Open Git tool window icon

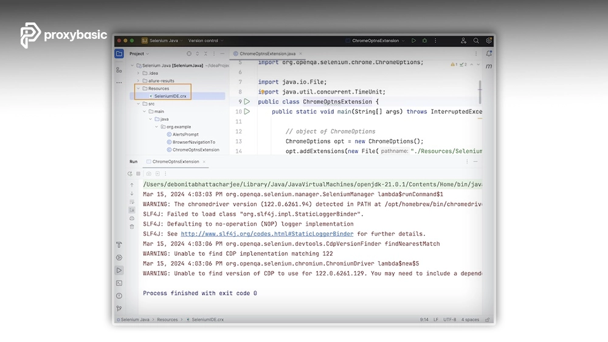[x=119, y=309]
